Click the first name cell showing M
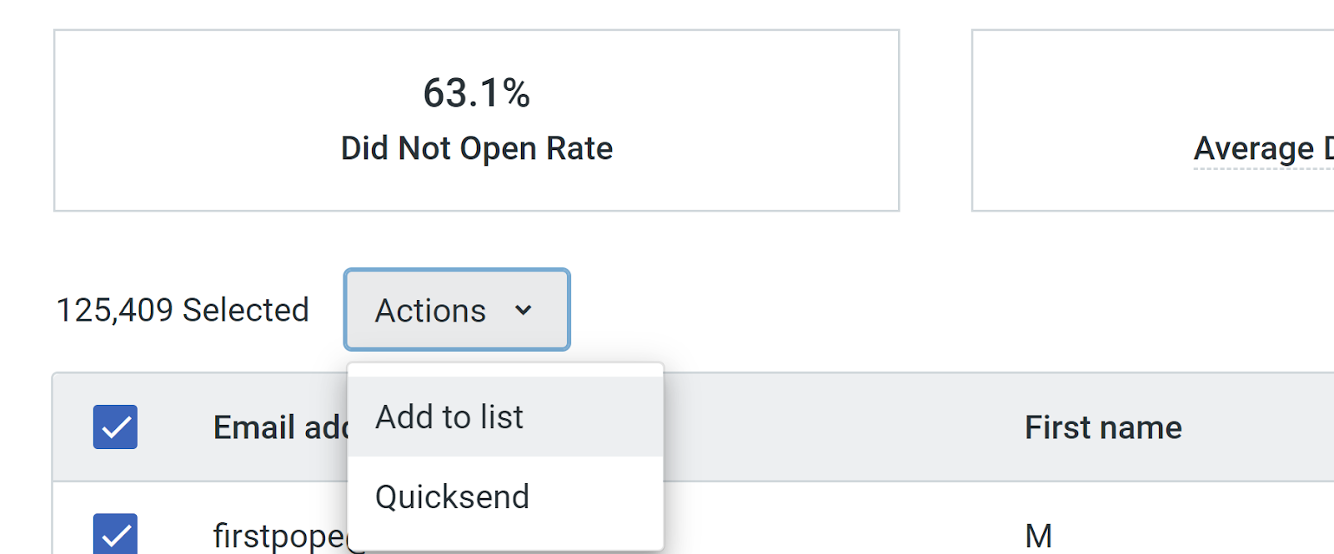Image resolution: width=1334 pixels, height=554 pixels. tap(1038, 536)
